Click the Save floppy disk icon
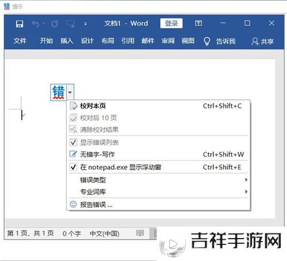 tap(20, 24)
